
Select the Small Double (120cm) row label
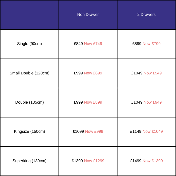29,73
